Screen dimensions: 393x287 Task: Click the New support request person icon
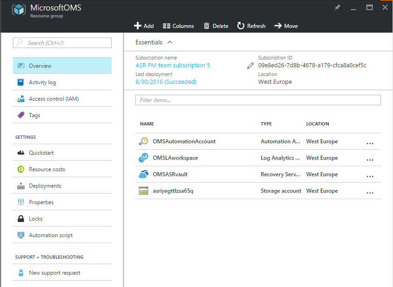pyautogui.click(x=21, y=272)
